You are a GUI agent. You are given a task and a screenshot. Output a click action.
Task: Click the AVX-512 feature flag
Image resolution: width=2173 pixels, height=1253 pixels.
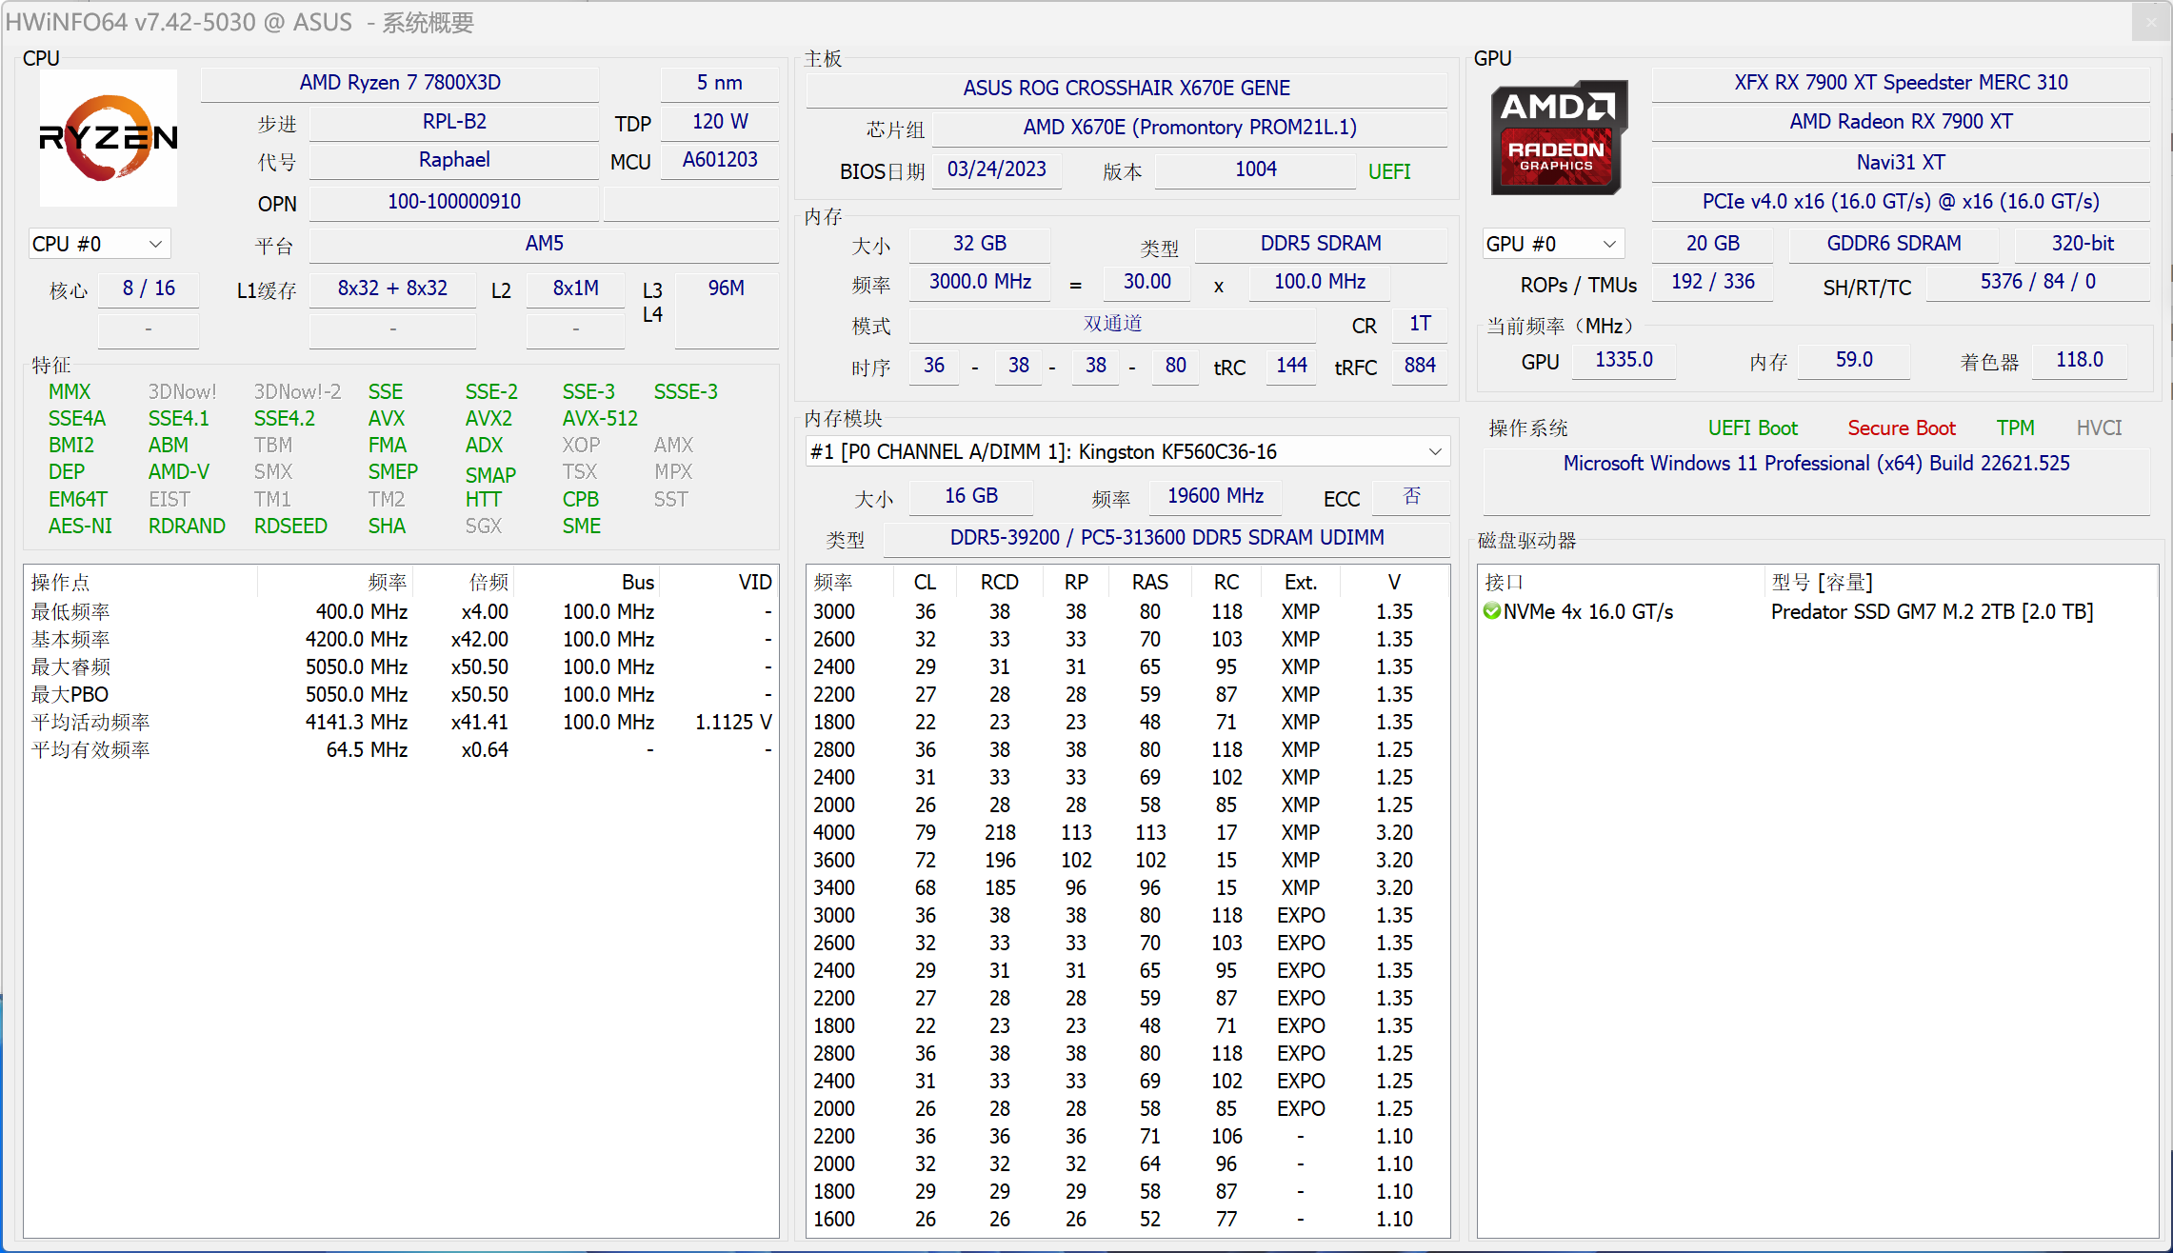click(x=600, y=419)
